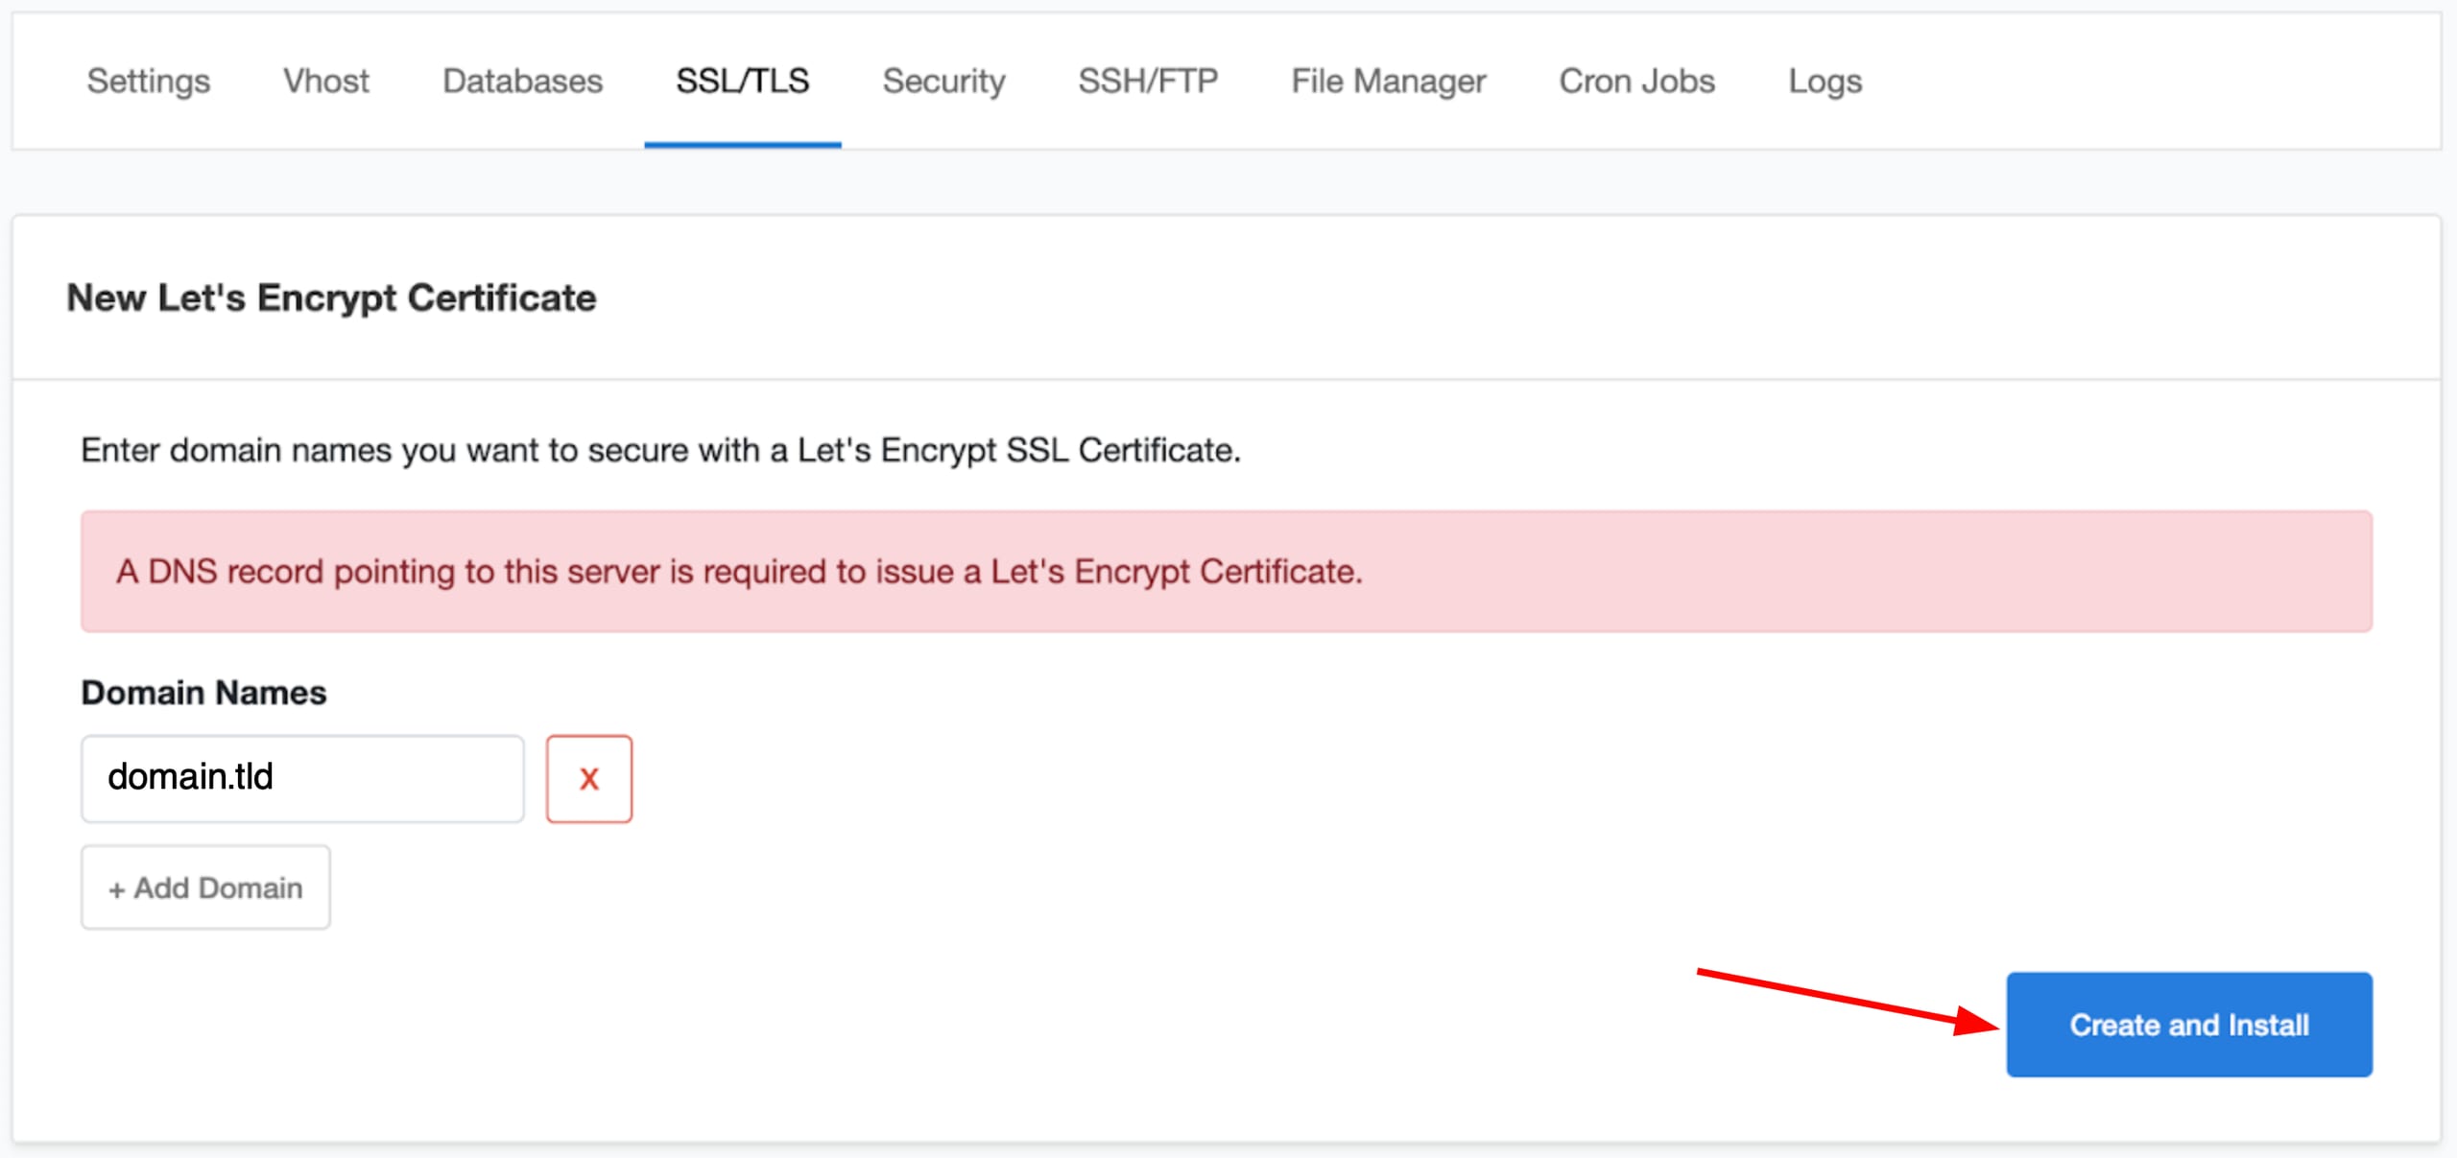Switch to the Cron Jobs tab
2457x1158 pixels.
click(1636, 82)
